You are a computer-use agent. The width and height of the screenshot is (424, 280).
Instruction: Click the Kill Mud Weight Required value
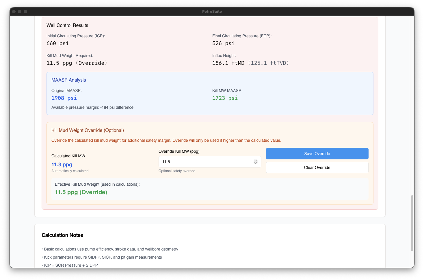(77, 63)
